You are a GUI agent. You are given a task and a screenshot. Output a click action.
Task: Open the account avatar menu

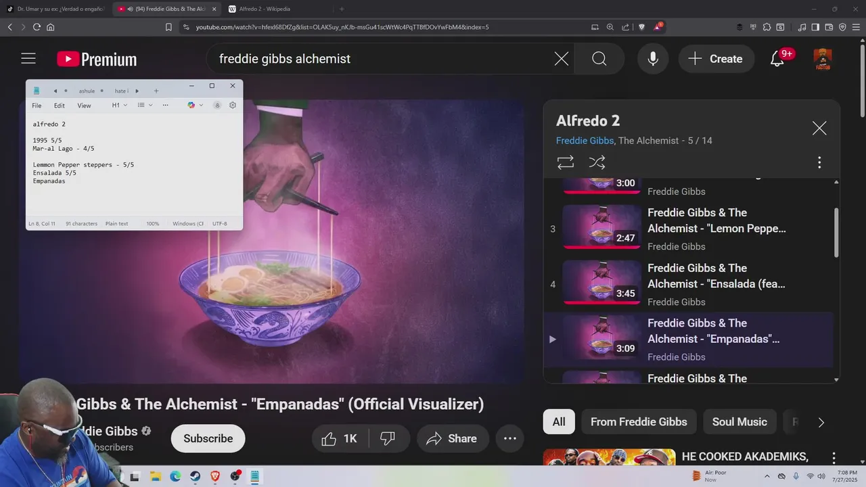click(823, 59)
